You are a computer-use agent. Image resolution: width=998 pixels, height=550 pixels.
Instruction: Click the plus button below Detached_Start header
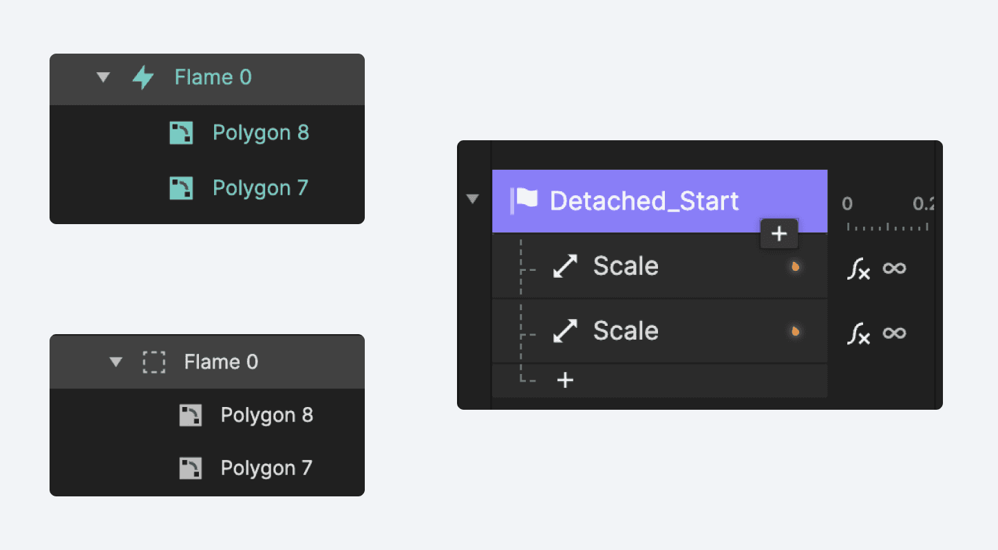tap(778, 234)
